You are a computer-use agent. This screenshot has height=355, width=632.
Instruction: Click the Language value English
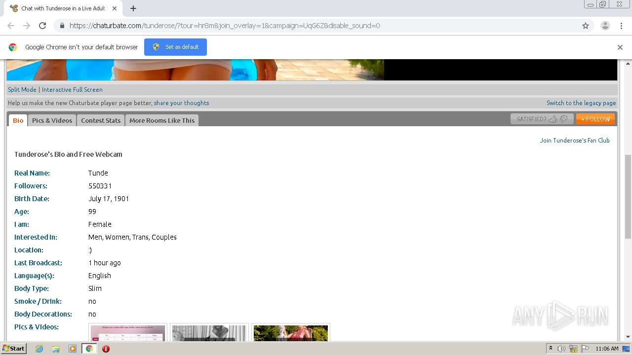pyautogui.click(x=100, y=276)
